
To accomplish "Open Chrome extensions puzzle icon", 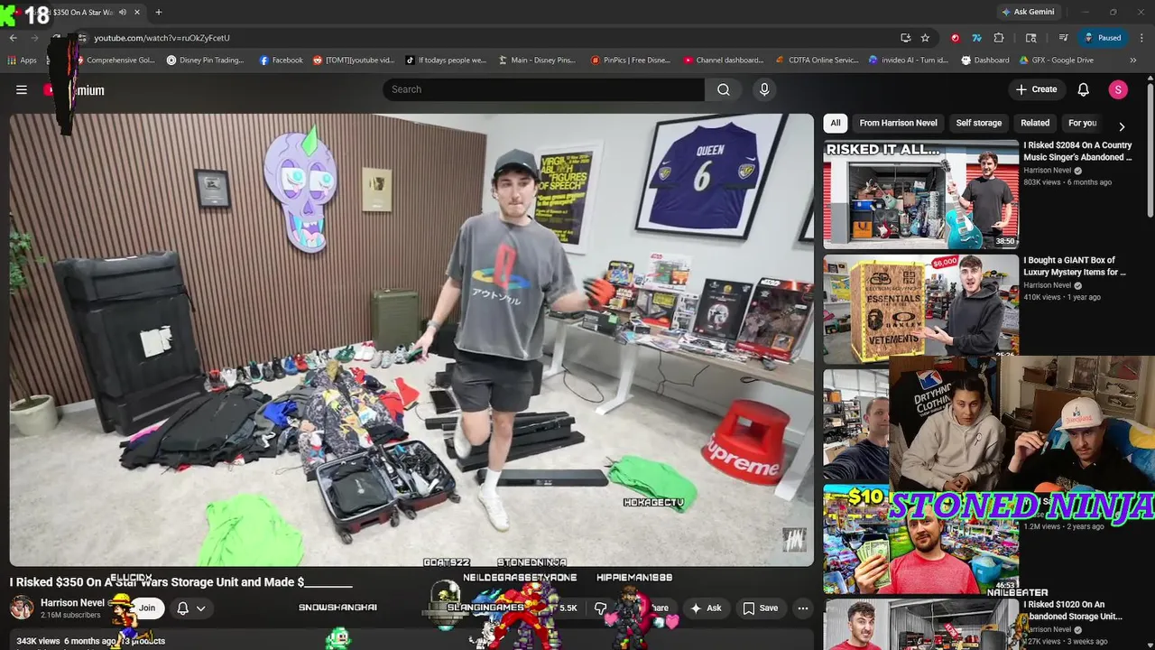I will pos(999,38).
